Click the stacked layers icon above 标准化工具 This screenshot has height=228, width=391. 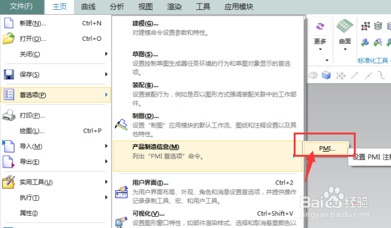378,26
